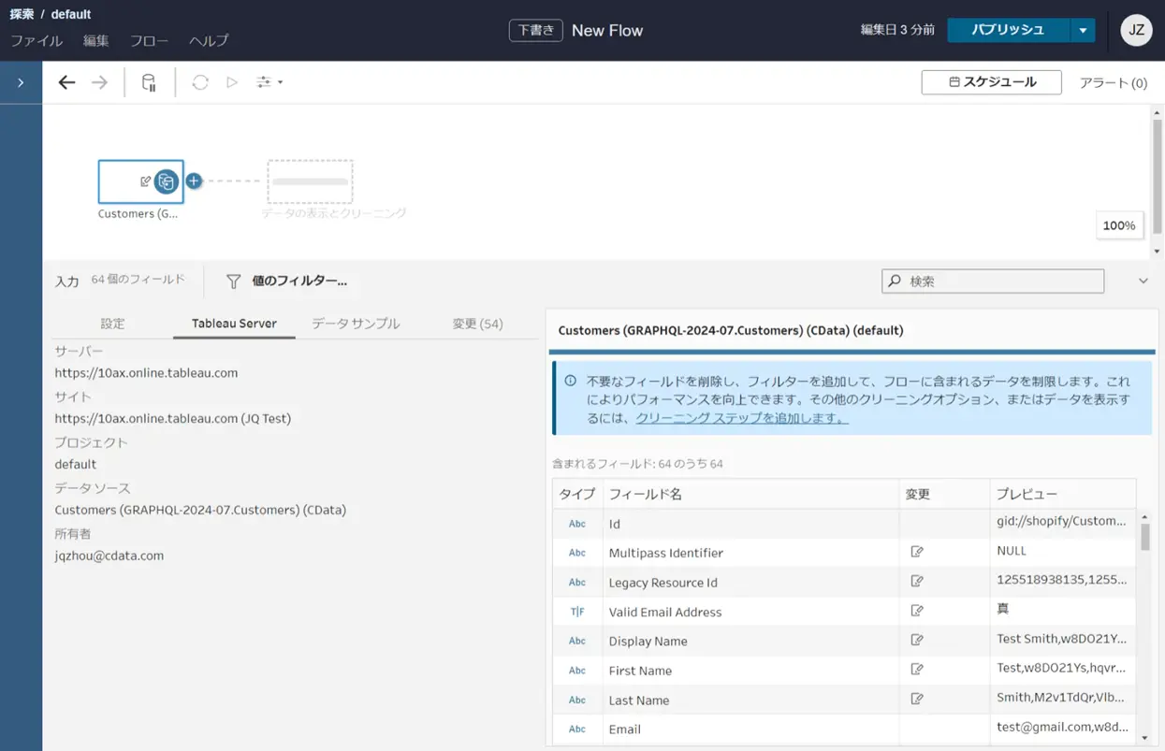Expand the left side panel chevron

(21, 82)
